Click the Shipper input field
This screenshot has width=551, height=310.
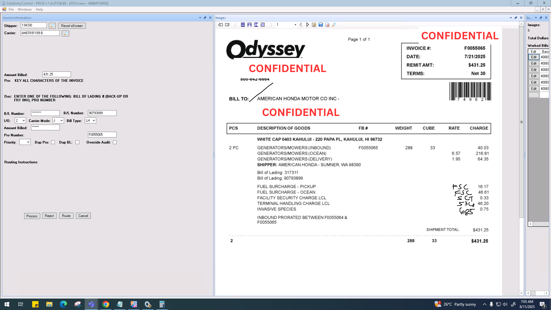[34, 26]
